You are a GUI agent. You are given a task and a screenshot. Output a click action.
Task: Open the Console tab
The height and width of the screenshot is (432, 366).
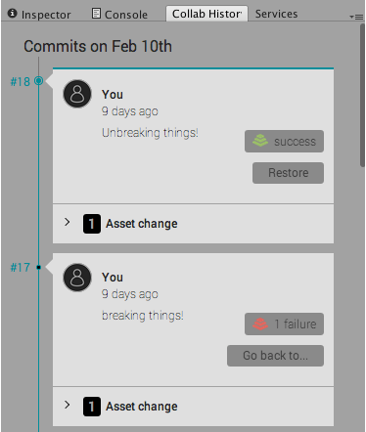(119, 15)
